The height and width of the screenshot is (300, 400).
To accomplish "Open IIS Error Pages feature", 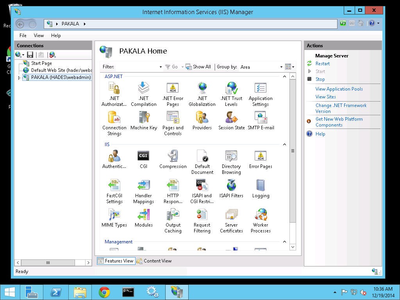I will point(261,159).
